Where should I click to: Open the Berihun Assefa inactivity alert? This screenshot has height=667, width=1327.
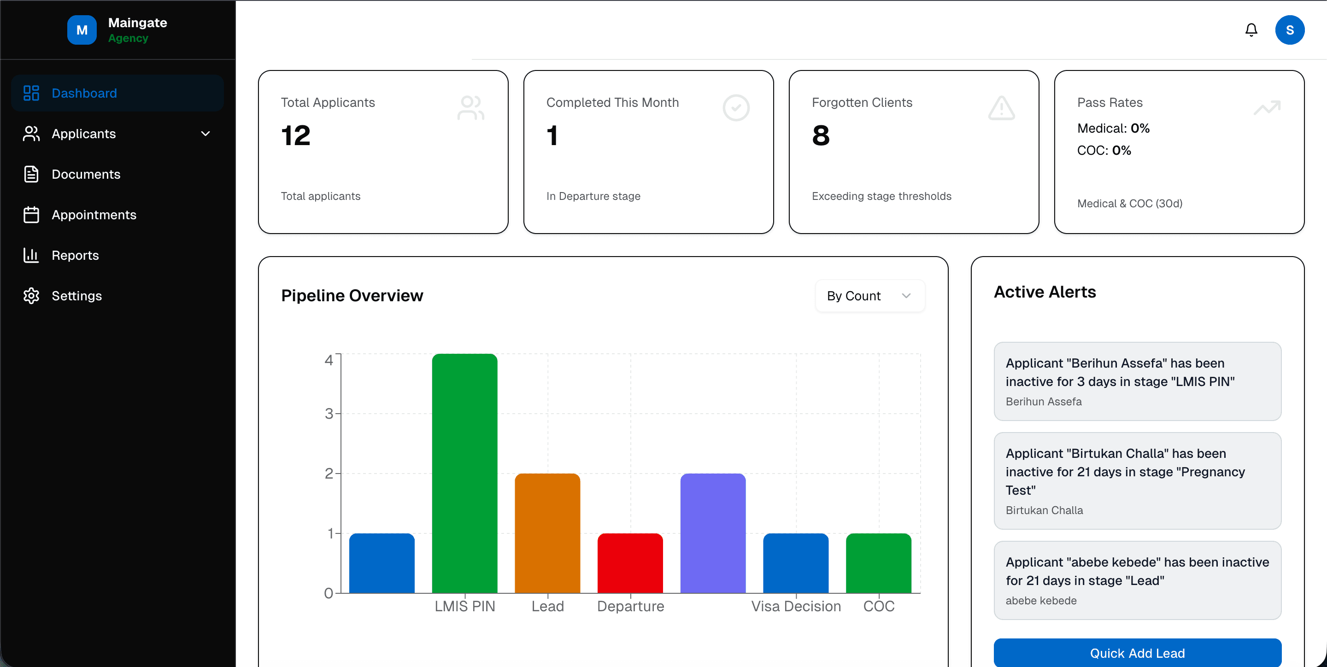pos(1137,381)
